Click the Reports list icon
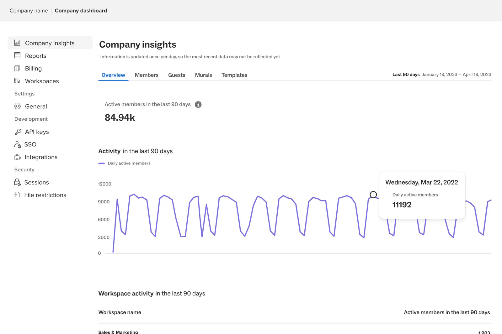This screenshot has width=502, height=334. click(x=17, y=55)
